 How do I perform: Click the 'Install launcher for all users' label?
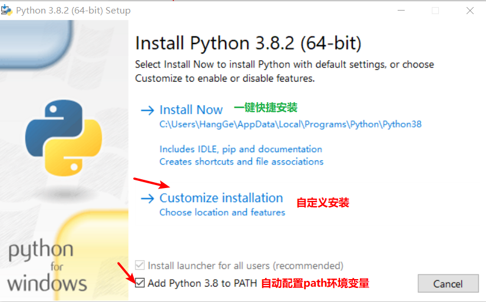pos(246,266)
